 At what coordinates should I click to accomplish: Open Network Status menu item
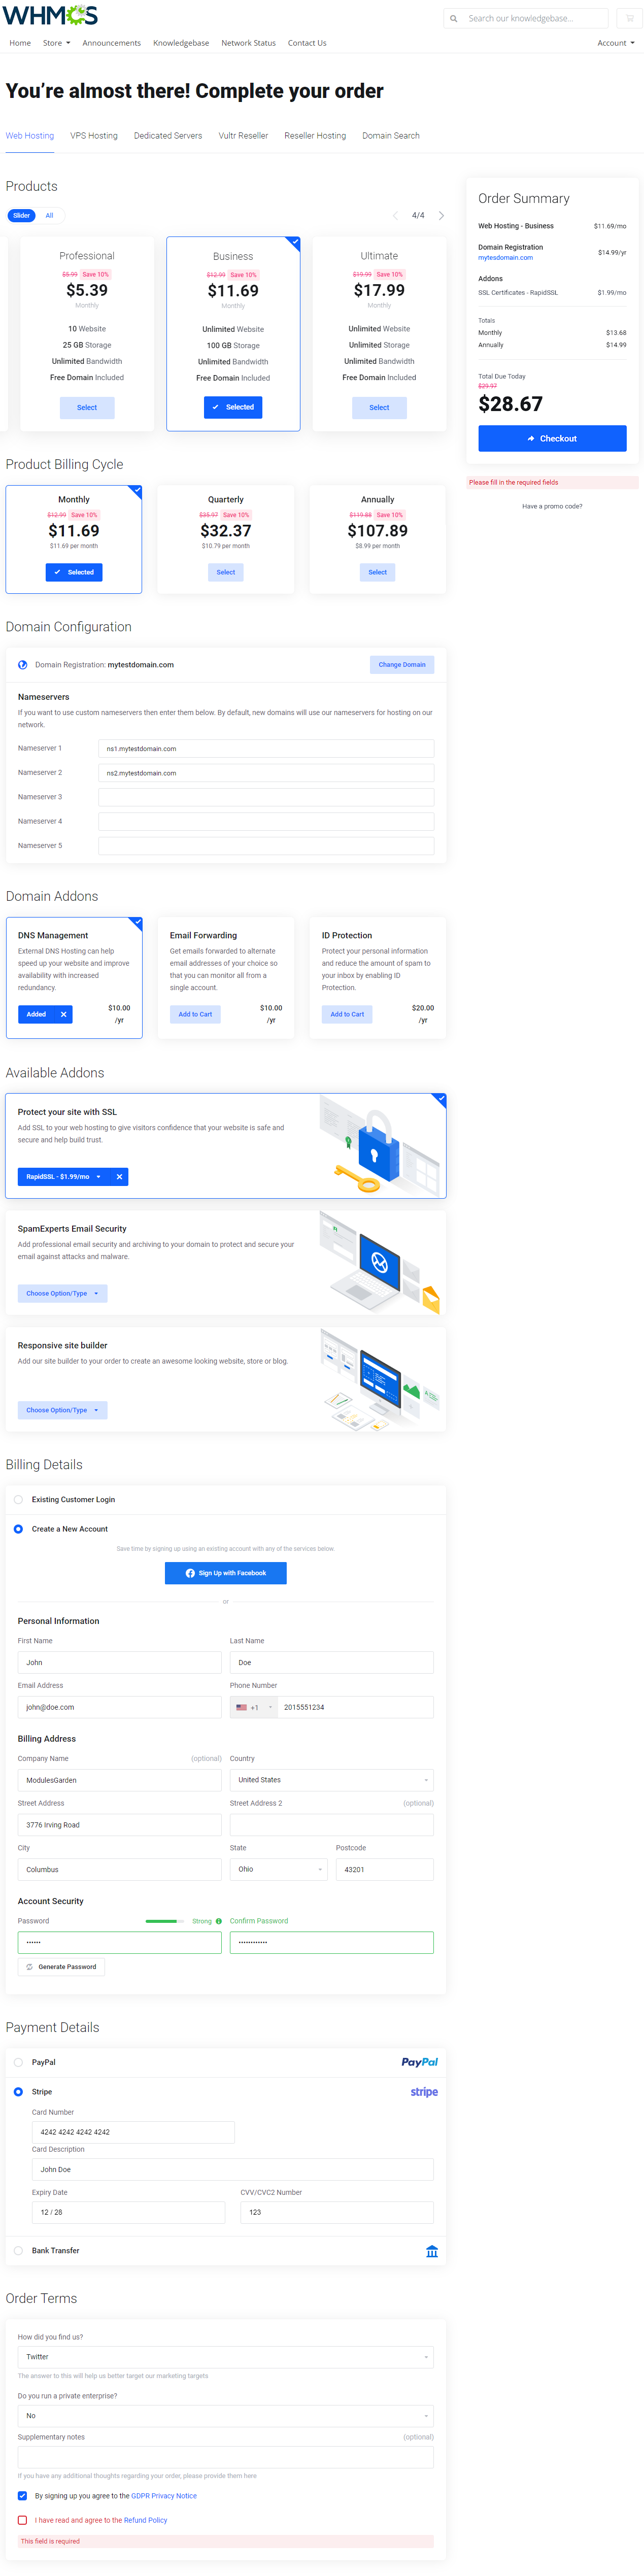[248, 43]
